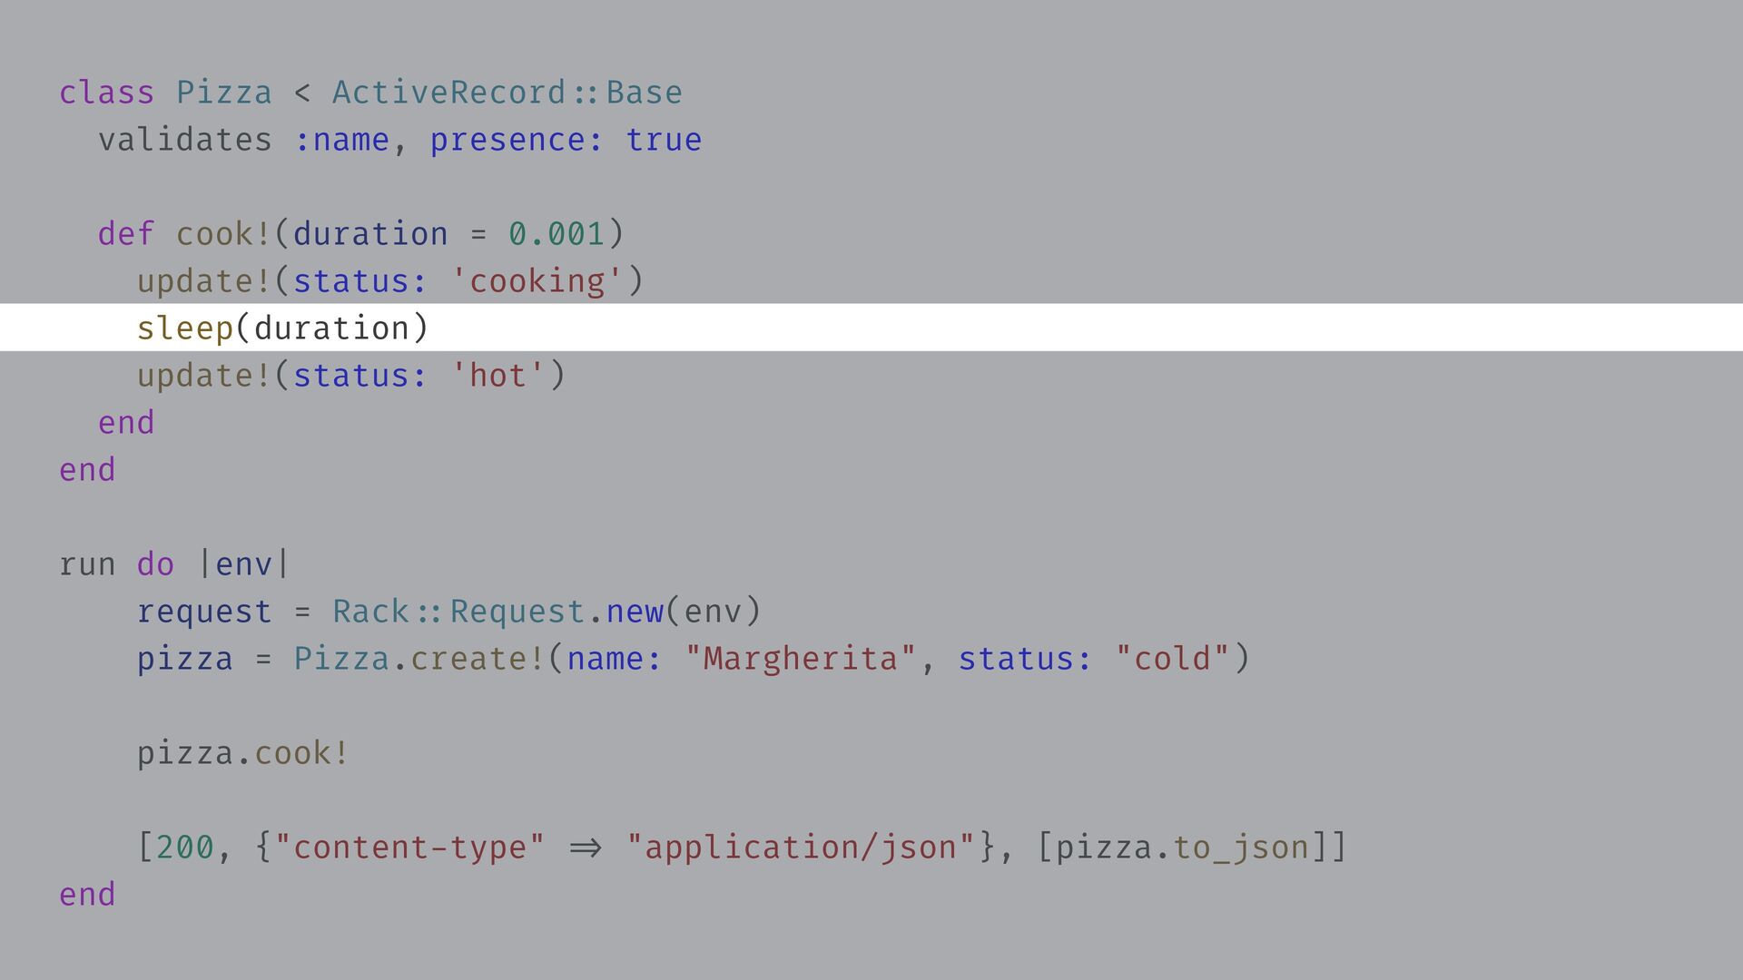Viewport: 1743px width, 980px height.
Task: Click the "cold" status string
Action: 1172,659
